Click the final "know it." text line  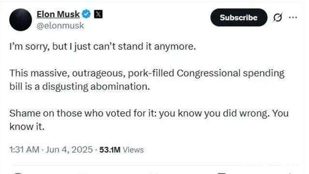[x=27, y=127]
